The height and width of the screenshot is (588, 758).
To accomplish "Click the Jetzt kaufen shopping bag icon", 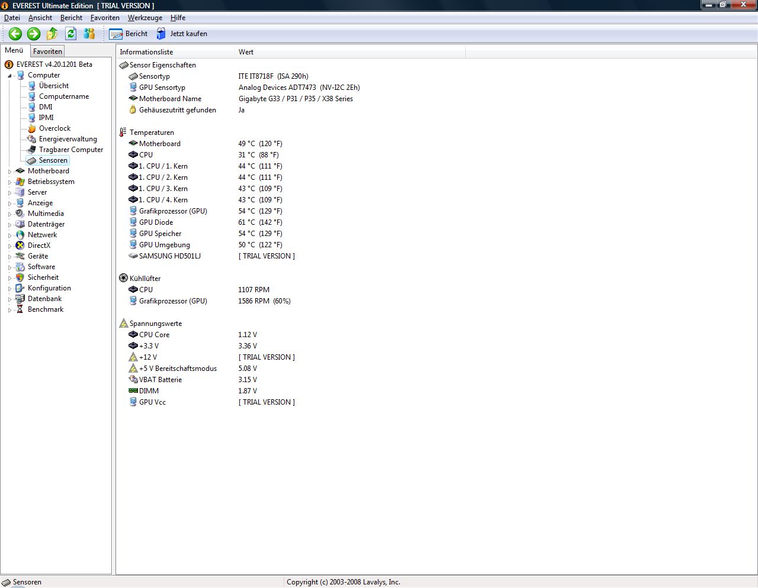I will click(160, 34).
